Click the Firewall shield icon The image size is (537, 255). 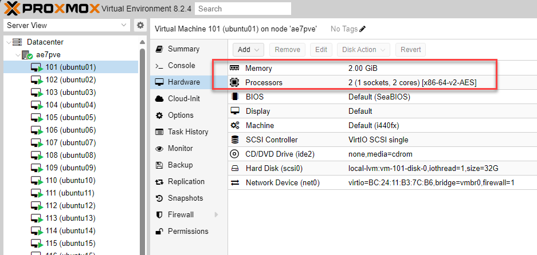(x=159, y=215)
